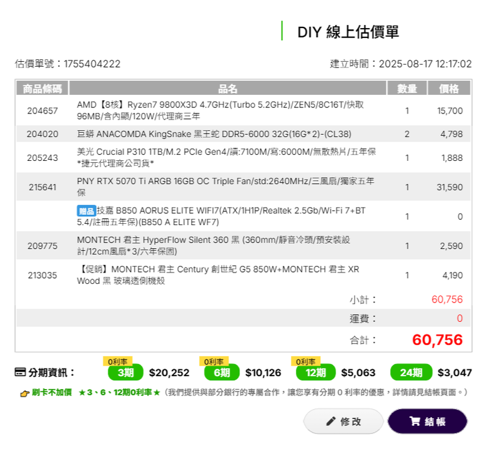
Task: Click the 建立時間 2025-08-17 12:17:02 timestamp
Action: tap(401, 64)
